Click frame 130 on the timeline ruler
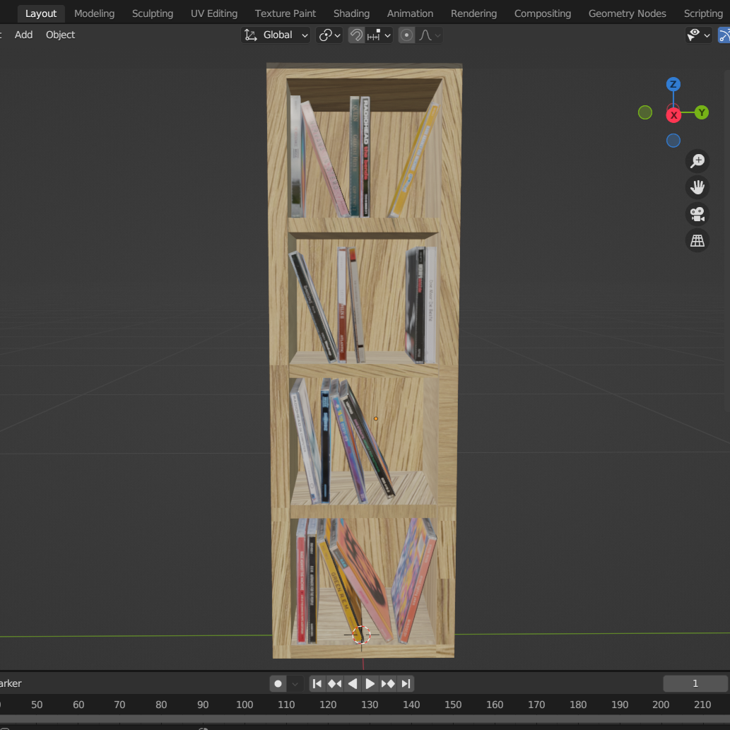The height and width of the screenshot is (730, 730). 370,705
